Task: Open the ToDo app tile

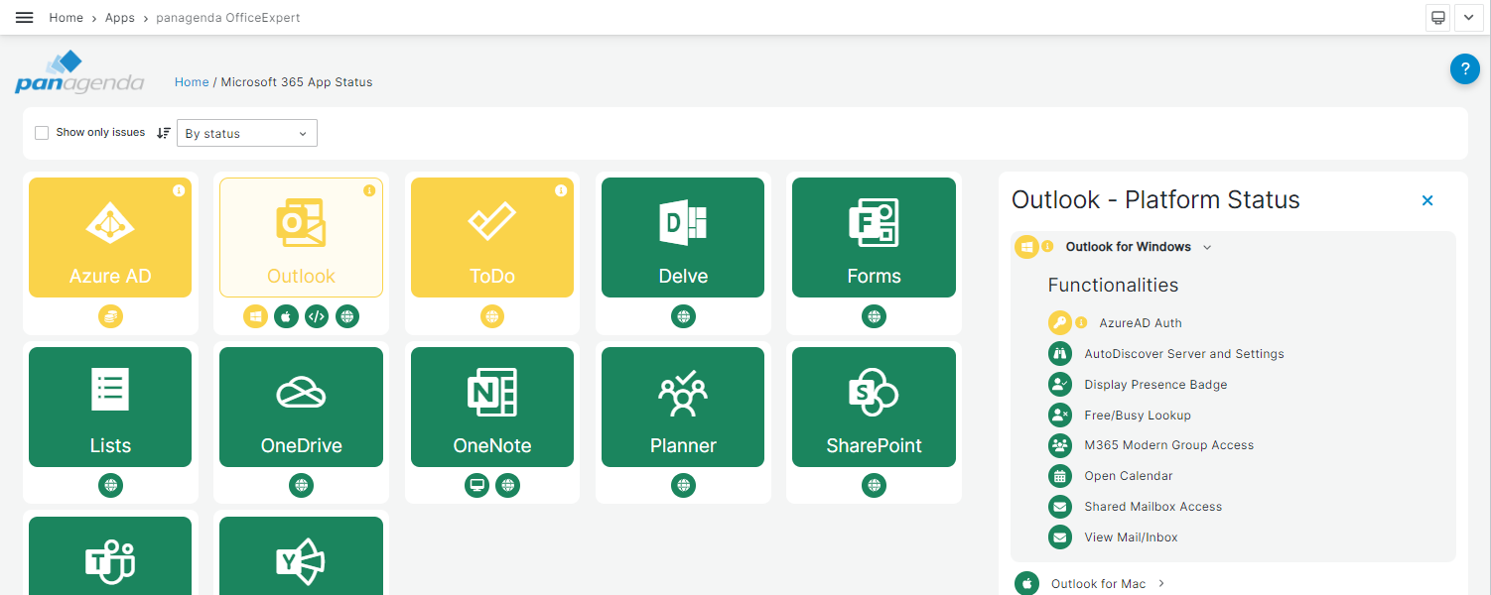Action: [x=492, y=237]
